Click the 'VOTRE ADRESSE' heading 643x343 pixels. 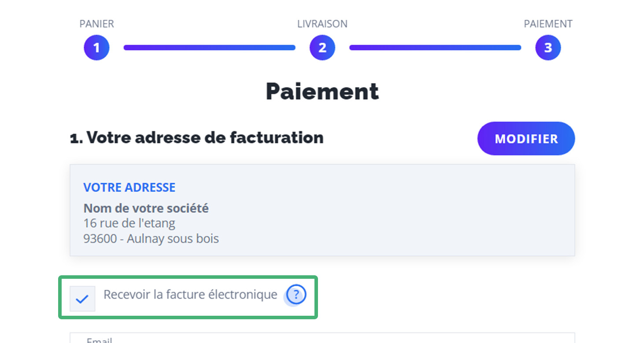click(129, 187)
